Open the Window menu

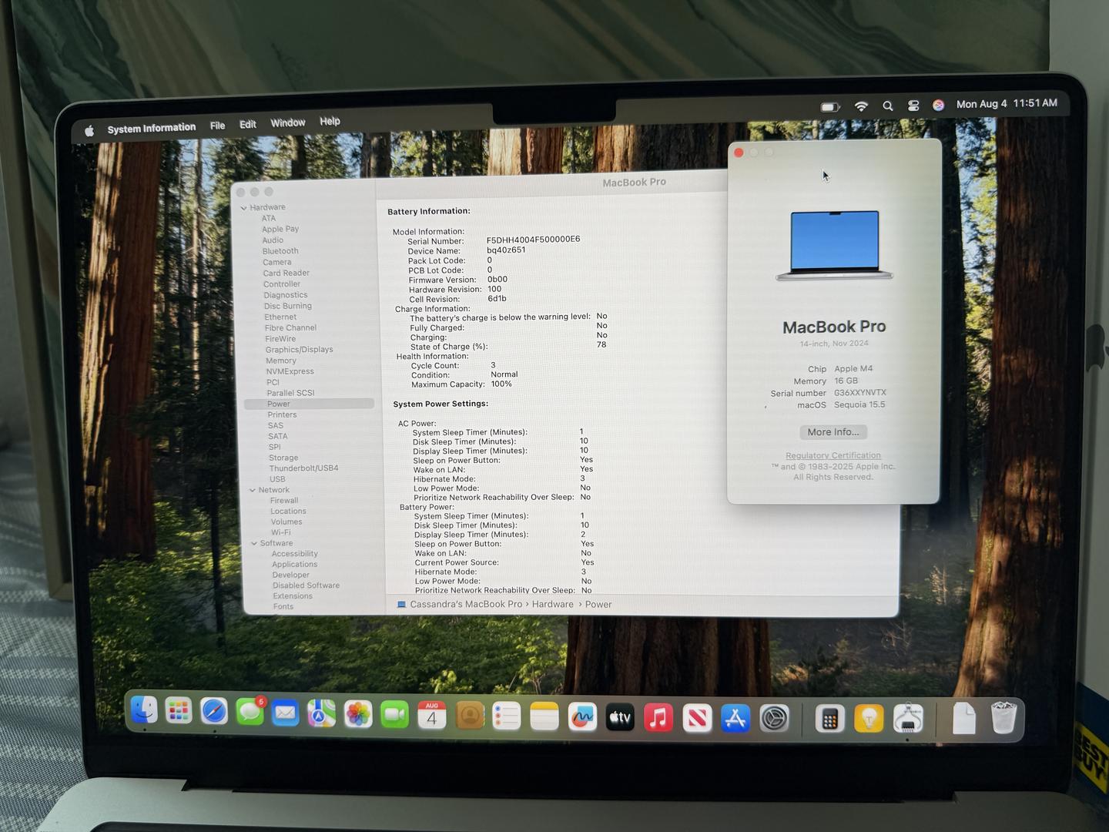pyautogui.click(x=288, y=122)
